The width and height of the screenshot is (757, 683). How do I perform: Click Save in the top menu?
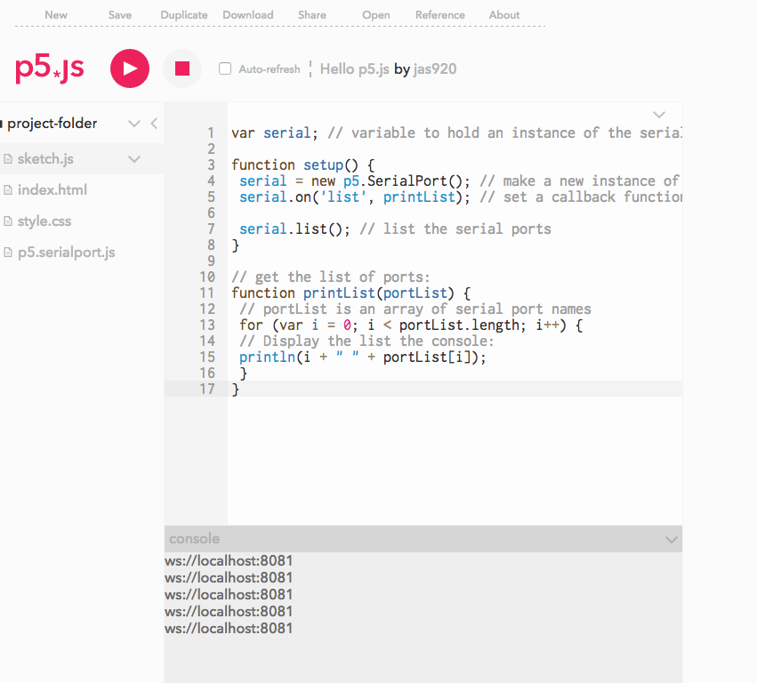pyautogui.click(x=120, y=15)
